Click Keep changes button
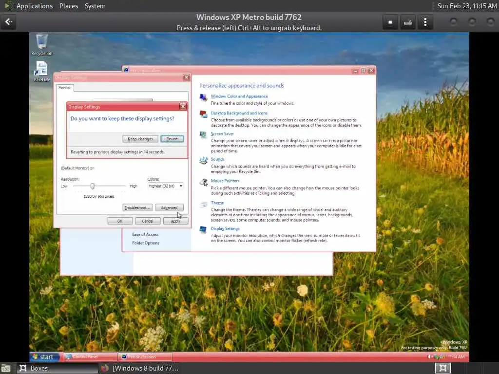The width and height of the screenshot is (499, 374). point(140,139)
